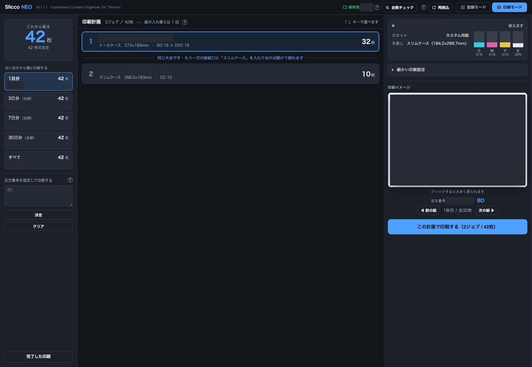Click the help icon in the 印刷計画 header
Viewport: 532px width, 367px height.
tap(185, 22)
